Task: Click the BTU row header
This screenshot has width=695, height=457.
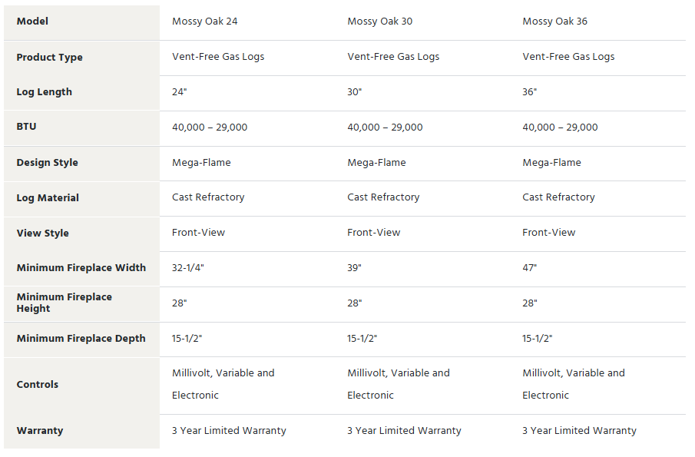Action: [26, 127]
